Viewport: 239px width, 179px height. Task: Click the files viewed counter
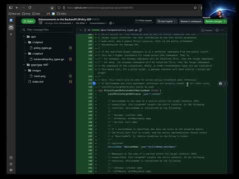143,20
